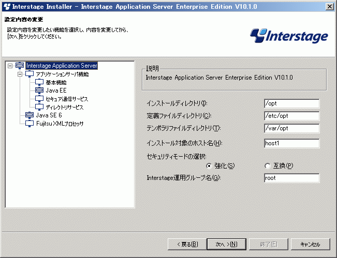Select 基本機能 in the feature tree
Image resolution: width=337 pixels, height=258 pixels.
coord(56,82)
